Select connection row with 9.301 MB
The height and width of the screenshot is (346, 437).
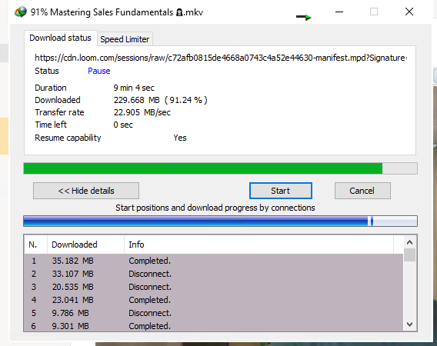214,325
